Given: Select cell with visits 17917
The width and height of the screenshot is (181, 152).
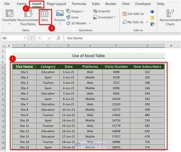Looking at the screenshot, I should pyautogui.click(x=116, y=136).
